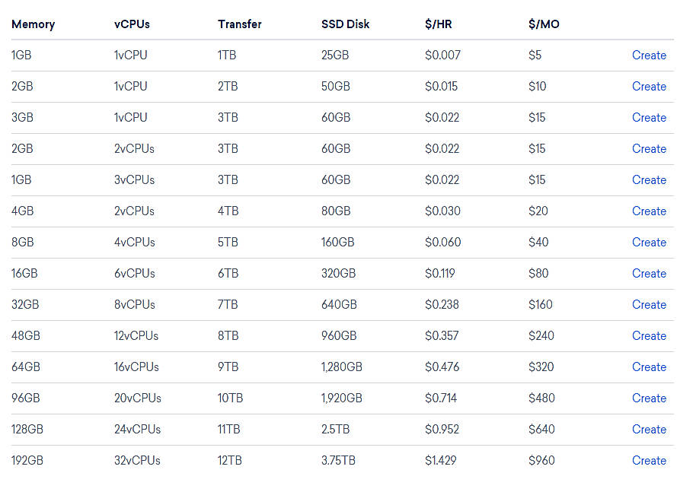The image size is (696, 492).
Task: Click Create for the 16GB $80 plan
Action: (649, 273)
